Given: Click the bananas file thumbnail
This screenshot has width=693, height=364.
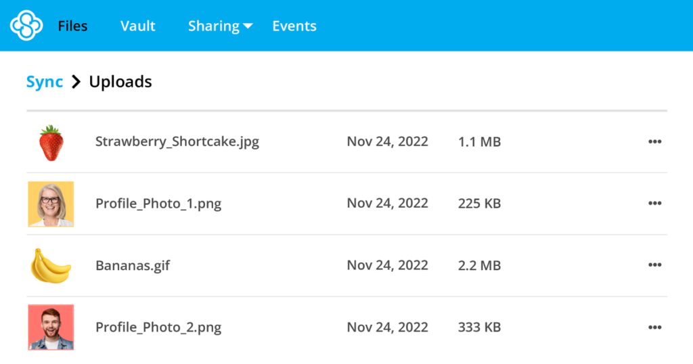Looking at the screenshot, I should (x=51, y=265).
